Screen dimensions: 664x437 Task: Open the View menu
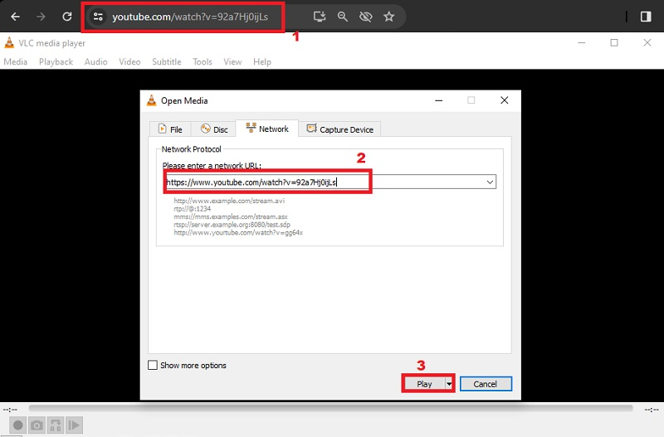(x=232, y=61)
